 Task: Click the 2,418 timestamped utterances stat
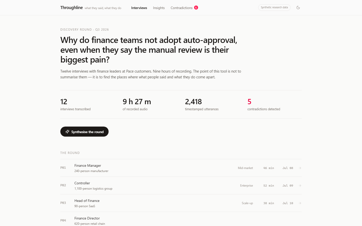pyautogui.click(x=202, y=104)
